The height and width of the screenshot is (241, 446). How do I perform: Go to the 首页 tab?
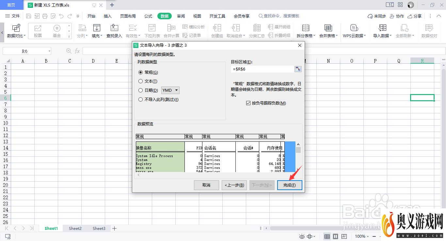(x=11, y=5)
